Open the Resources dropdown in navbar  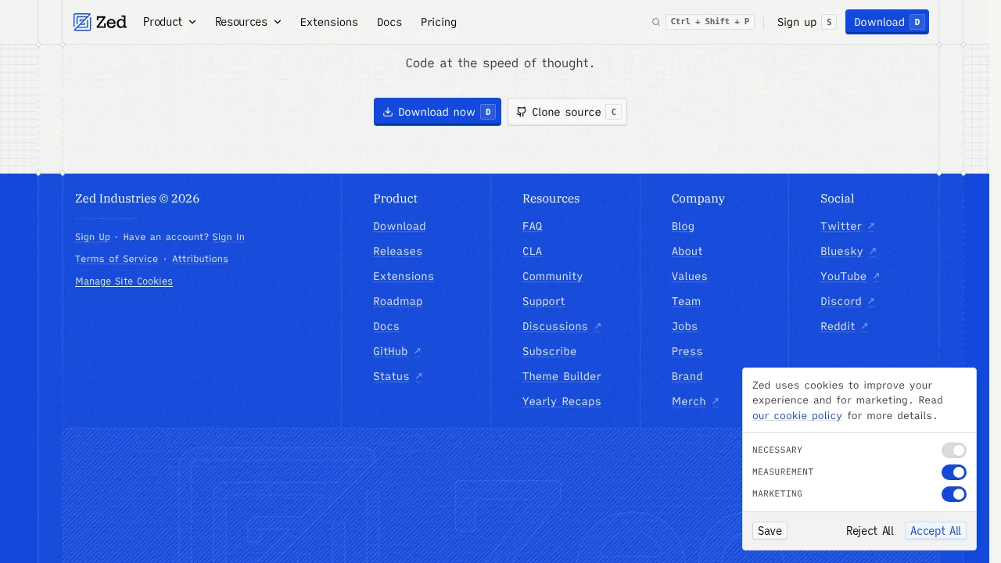coord(248,22)
